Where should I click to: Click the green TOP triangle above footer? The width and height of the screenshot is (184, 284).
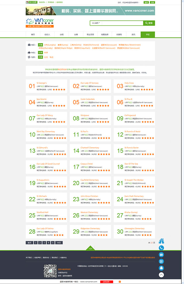click(x=90, y=249)
